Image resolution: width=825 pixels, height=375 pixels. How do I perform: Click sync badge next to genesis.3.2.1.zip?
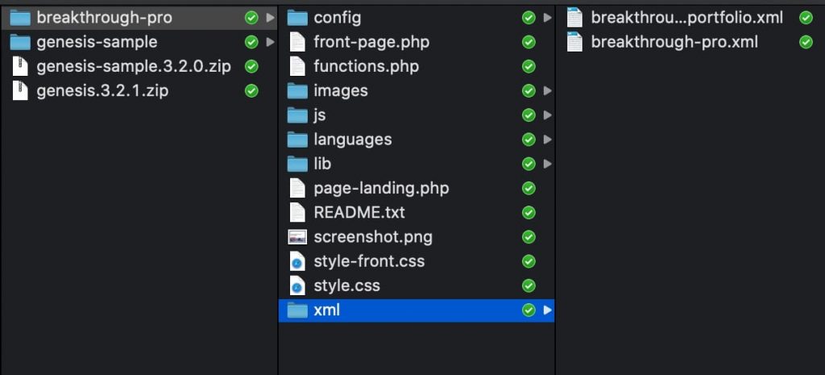251,91
